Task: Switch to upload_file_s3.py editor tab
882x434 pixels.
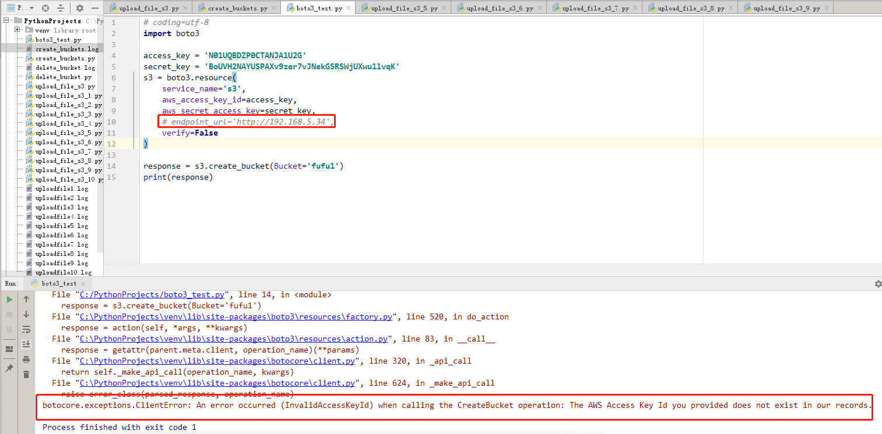Action: 148,8
